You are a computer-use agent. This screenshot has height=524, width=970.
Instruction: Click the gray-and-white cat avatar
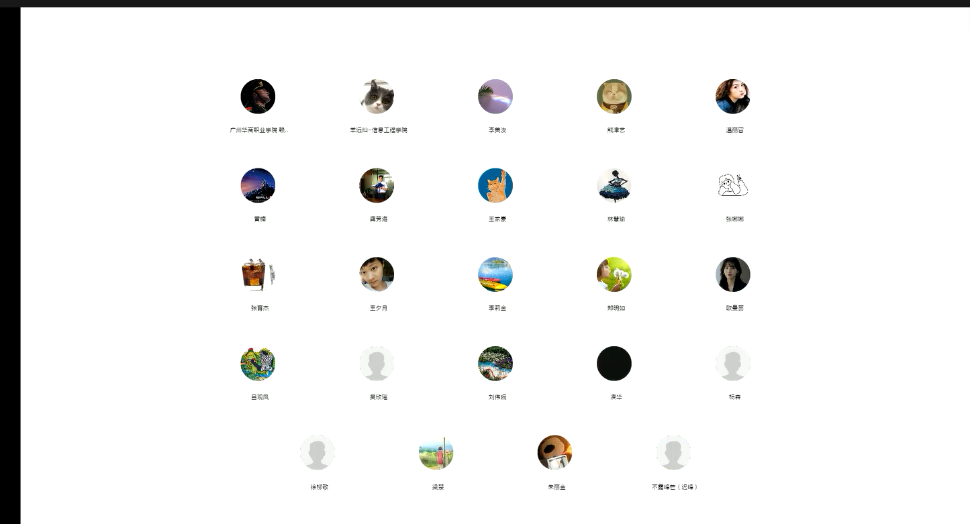pos(377,97)
